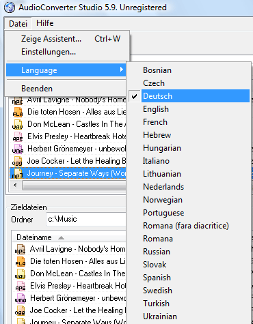The height and width of the screenshot is (324, 253).
Task: Click the Ordner path field c:\Music
Action: tap(86, 219)
